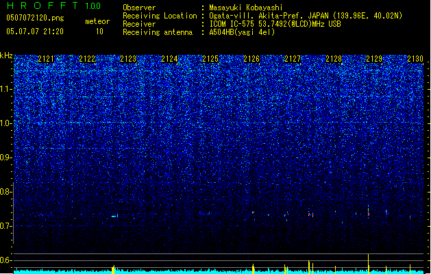Click the 0.8 kHz frequency axis label
The height and width of the screenshot is (274, 431).
[x=5, y=192]
